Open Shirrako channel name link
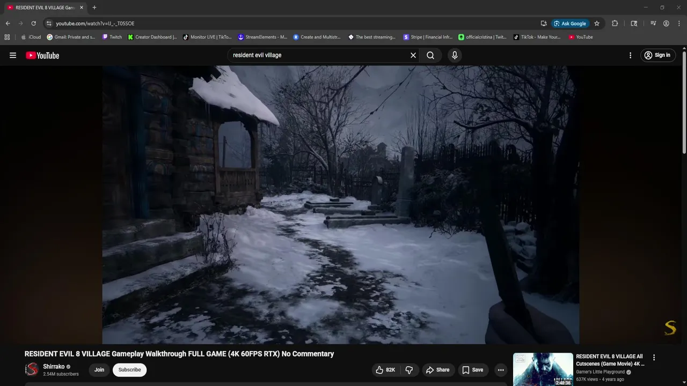 [54, 367]
